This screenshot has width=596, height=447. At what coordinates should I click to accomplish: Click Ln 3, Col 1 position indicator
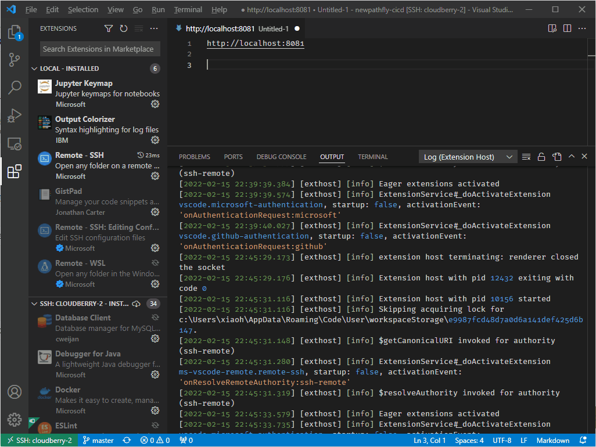pos(429,441)
